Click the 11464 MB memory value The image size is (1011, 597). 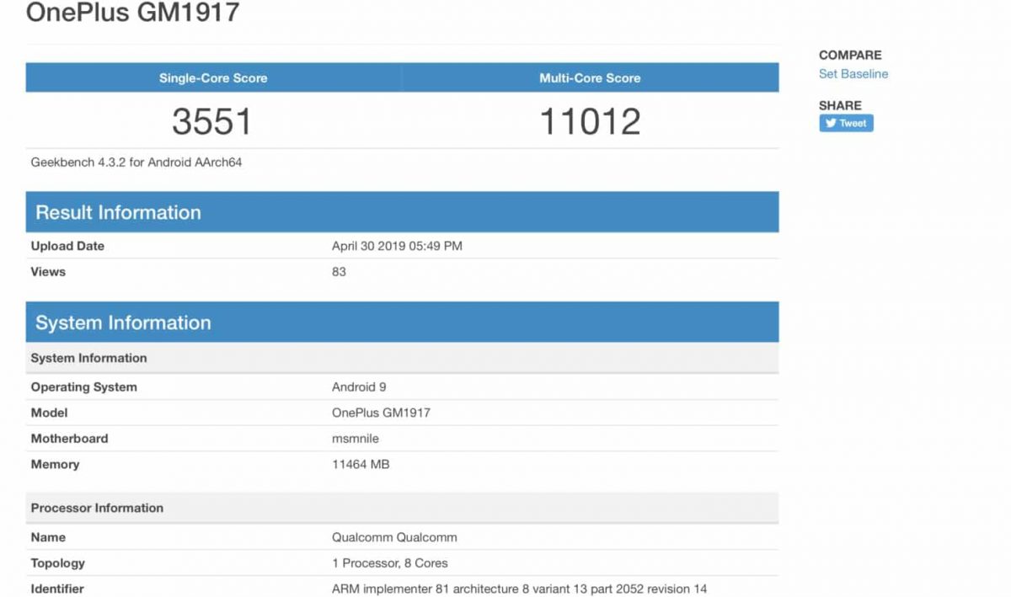[361, 464]
